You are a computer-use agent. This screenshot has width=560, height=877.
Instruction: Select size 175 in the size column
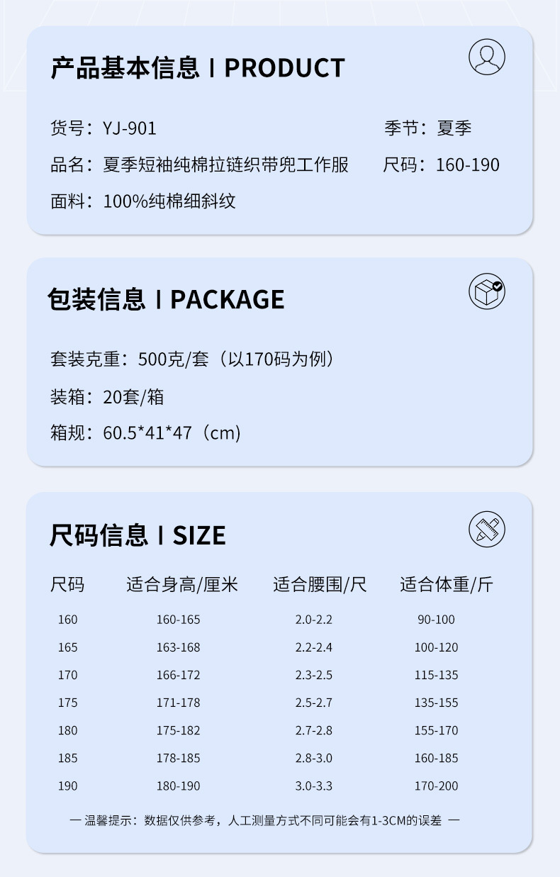click(67, 703)
